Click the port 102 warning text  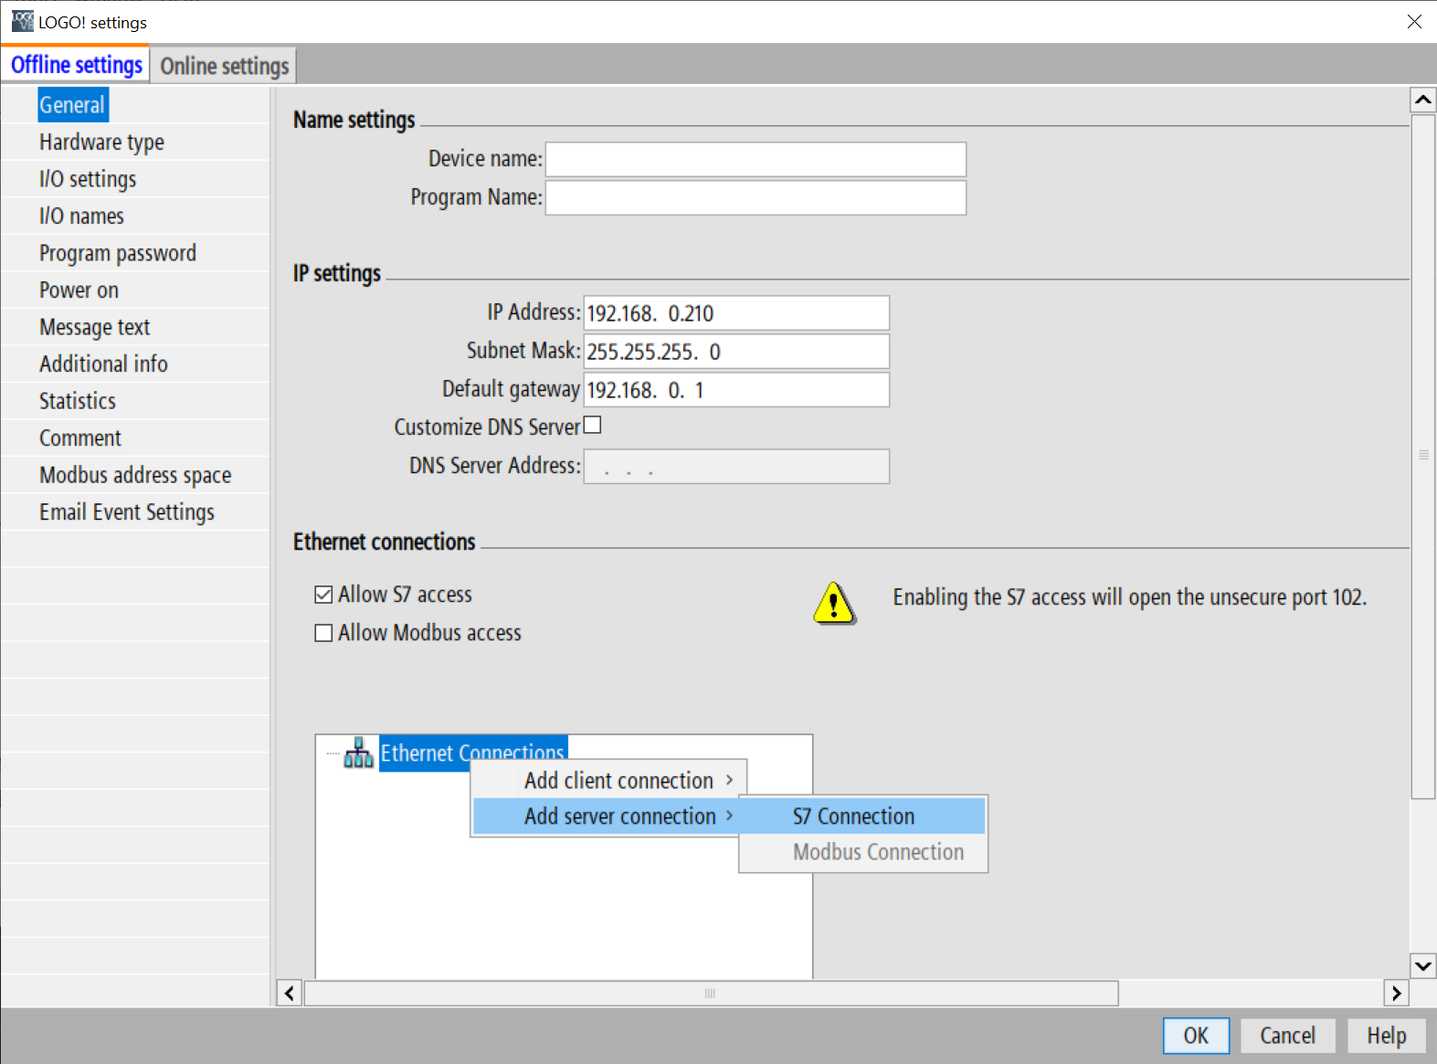coord(1129,597)
